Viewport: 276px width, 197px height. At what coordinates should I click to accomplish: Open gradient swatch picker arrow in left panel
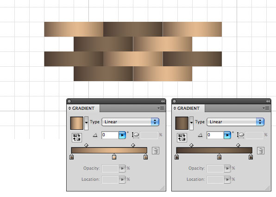click(86, 123)
